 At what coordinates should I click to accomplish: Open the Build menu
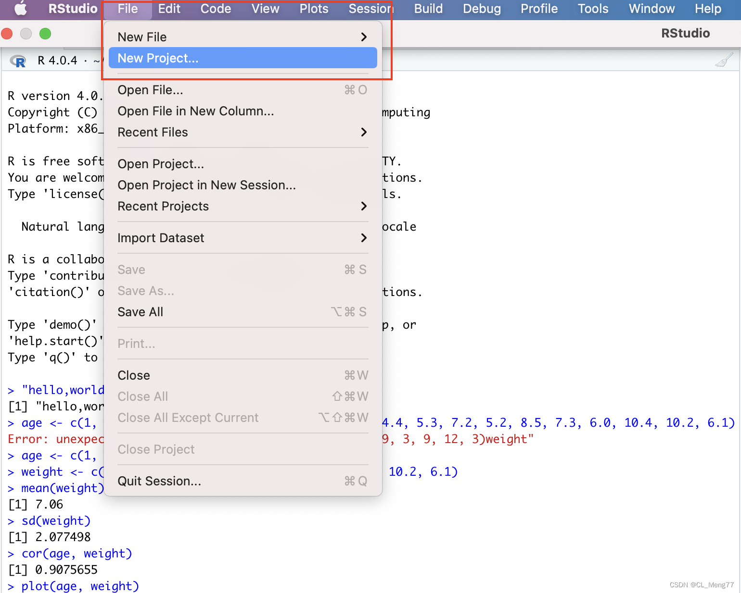click(428, 9)
